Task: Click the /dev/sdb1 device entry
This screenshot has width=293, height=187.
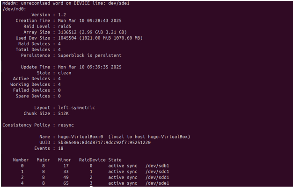Action: pyautogui.click(x=157, y=166)
